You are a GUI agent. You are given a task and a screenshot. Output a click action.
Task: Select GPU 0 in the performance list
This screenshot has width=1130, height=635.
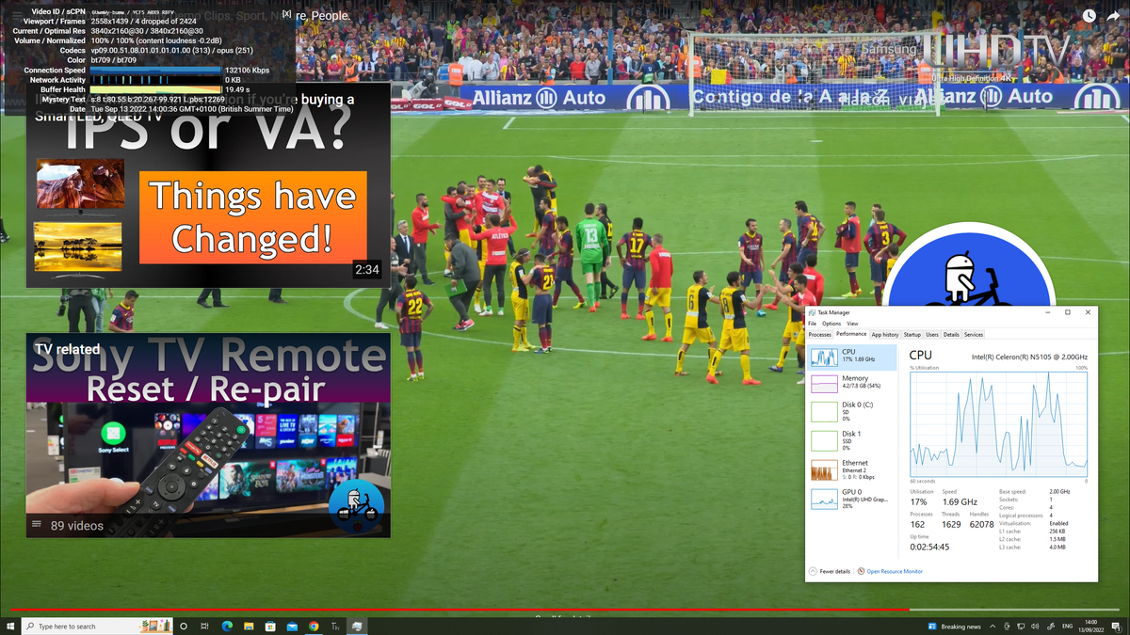tap(853, 498)
